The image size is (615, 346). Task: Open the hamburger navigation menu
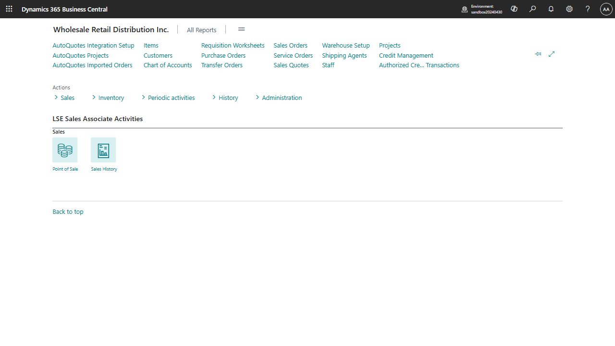coord(241,29)
